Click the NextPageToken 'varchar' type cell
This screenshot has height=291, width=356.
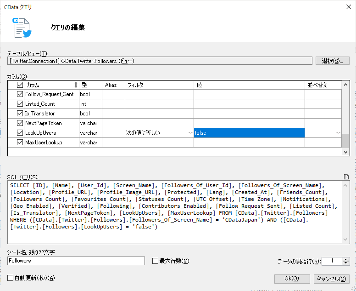click(x=90, y=123)
